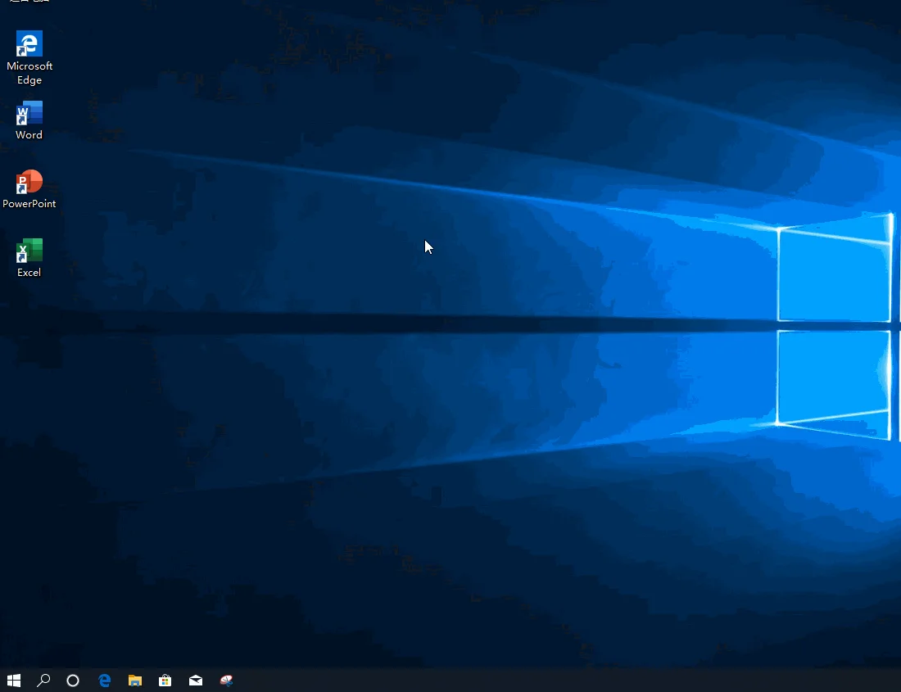Click the "Microsoft Edge" text label
The height and width of the screenshot is (692, 901).
pos(29,73)
